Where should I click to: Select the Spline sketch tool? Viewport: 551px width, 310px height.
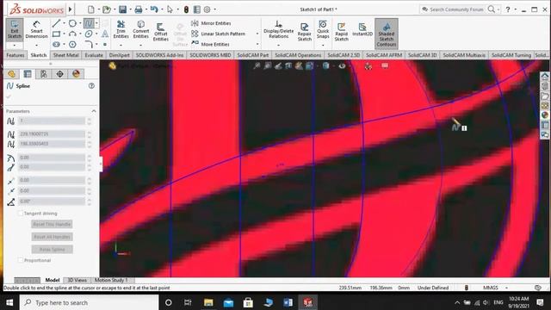pyautogui.click(x=89, y=23)
